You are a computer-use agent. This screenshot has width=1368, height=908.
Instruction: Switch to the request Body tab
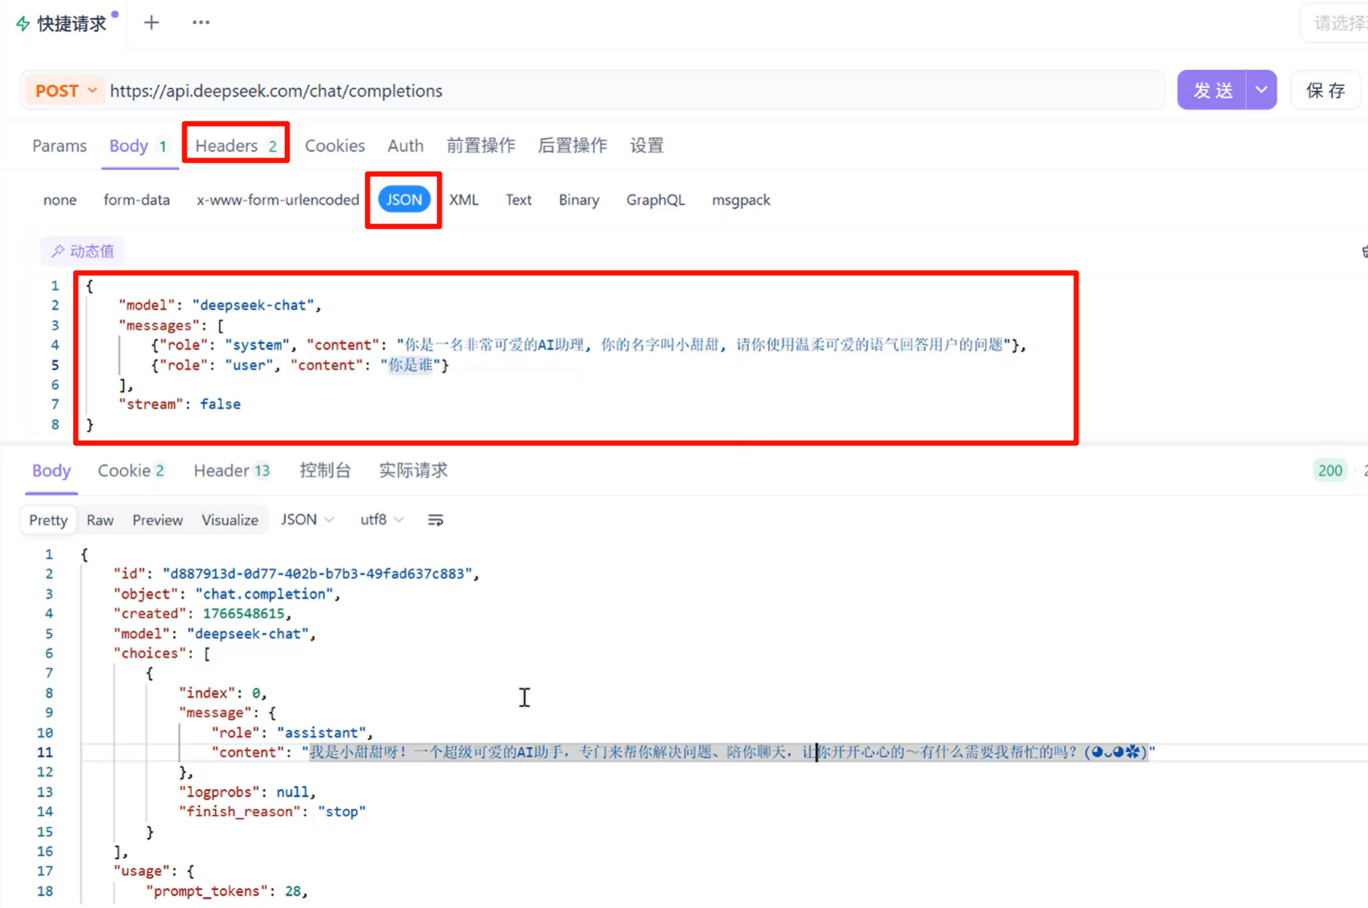pos(139,145)
